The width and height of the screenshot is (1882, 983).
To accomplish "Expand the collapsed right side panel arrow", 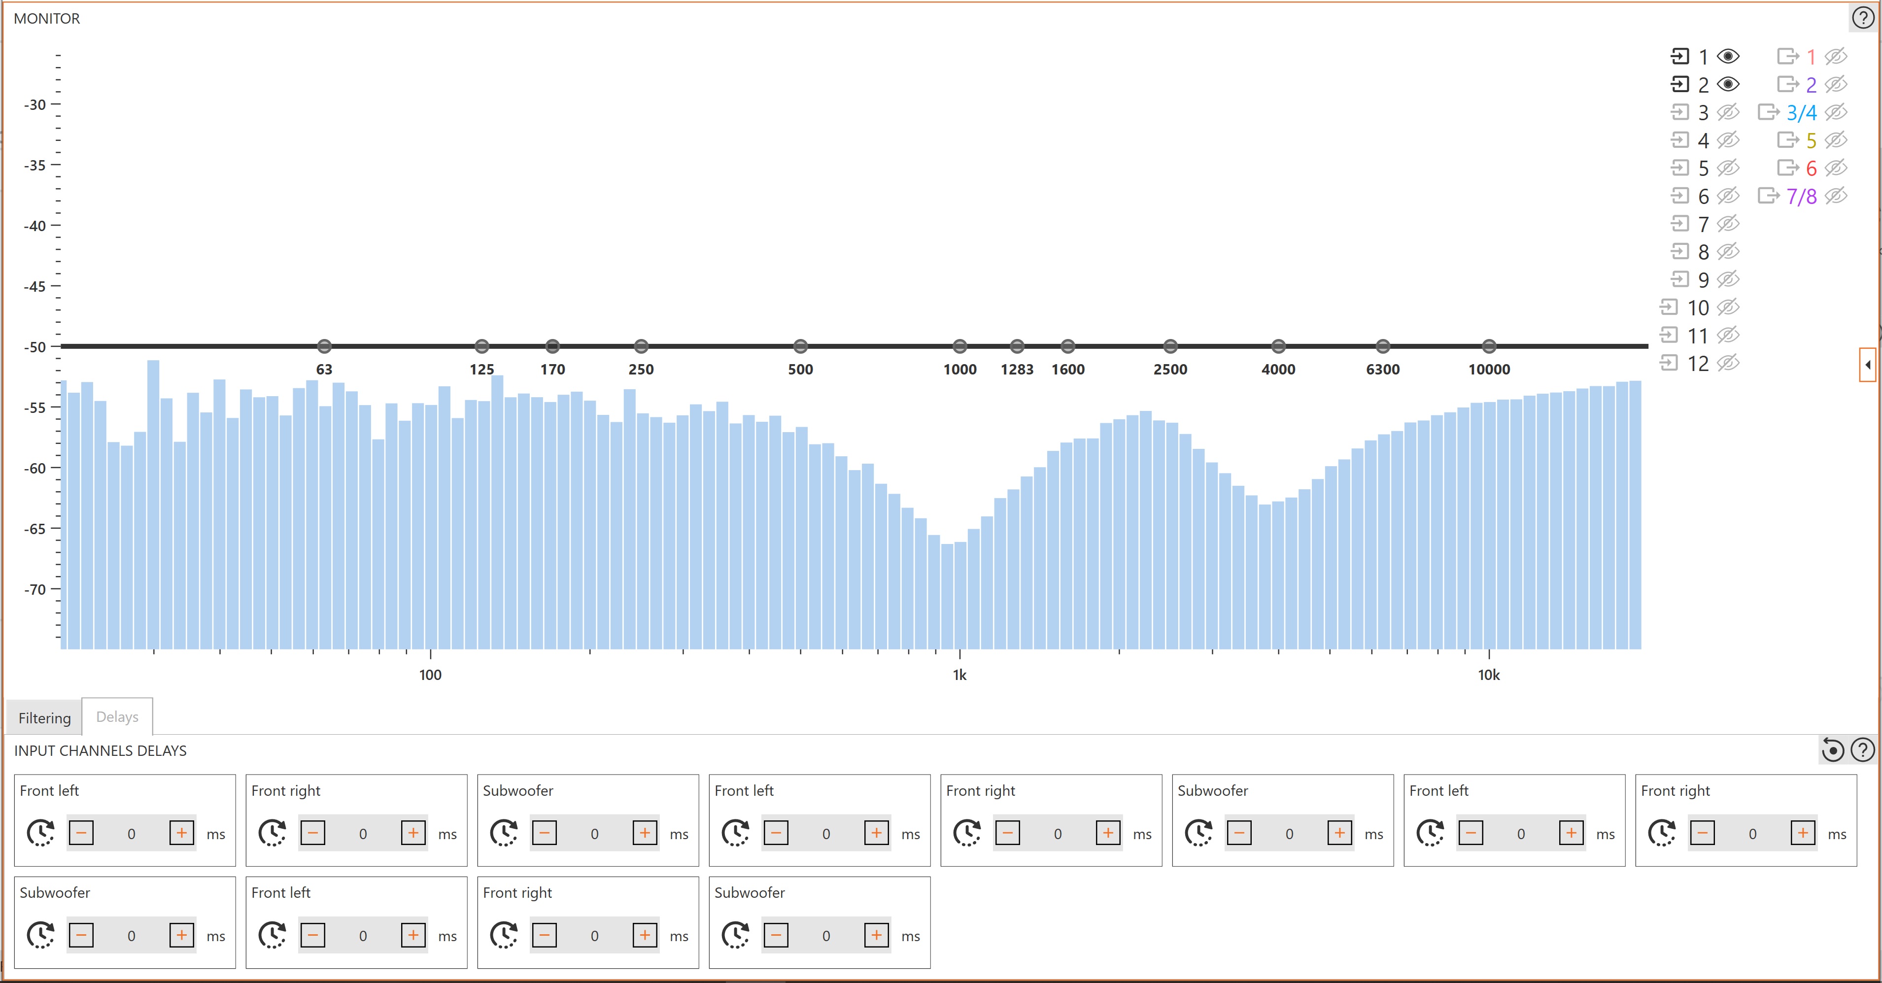I will [1868, 365].
